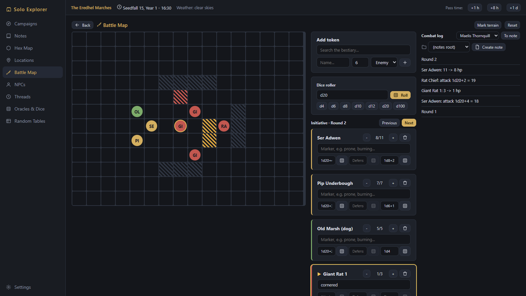The height and width of the screenshot is (296, 526).
Task: Open Notes in the sidebar
Action: point(33,36)
